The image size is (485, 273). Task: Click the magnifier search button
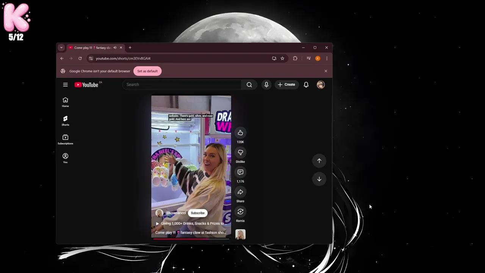tap(249, 85)
